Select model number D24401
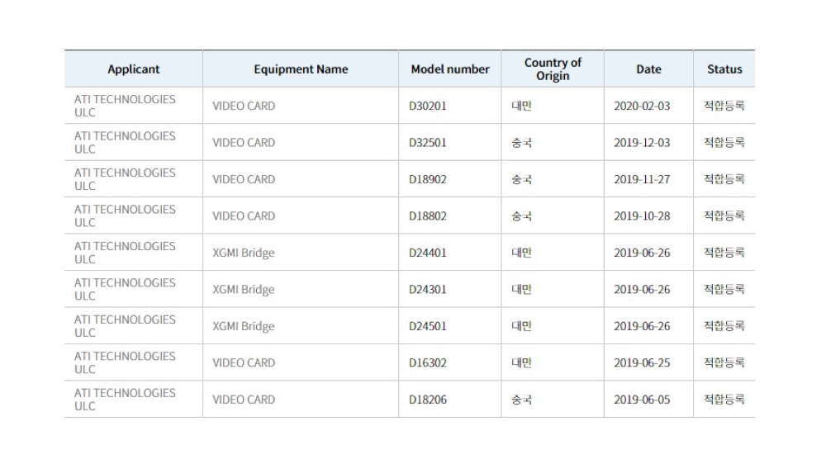This screenshot has height=464, width=826. click(x=428, y=253)
